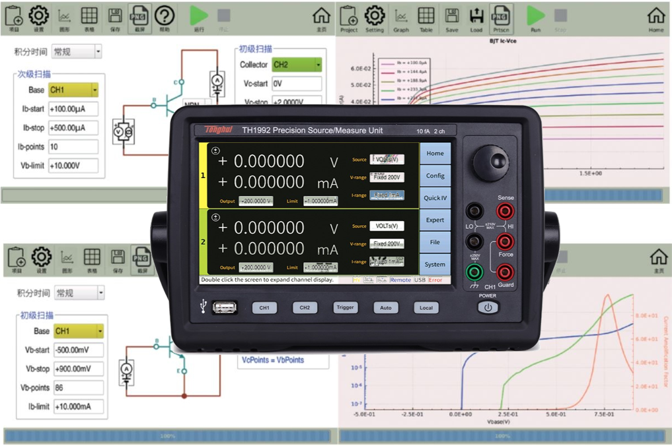
Task: Select System on the device side menu
Action: [x=435, y=265]
